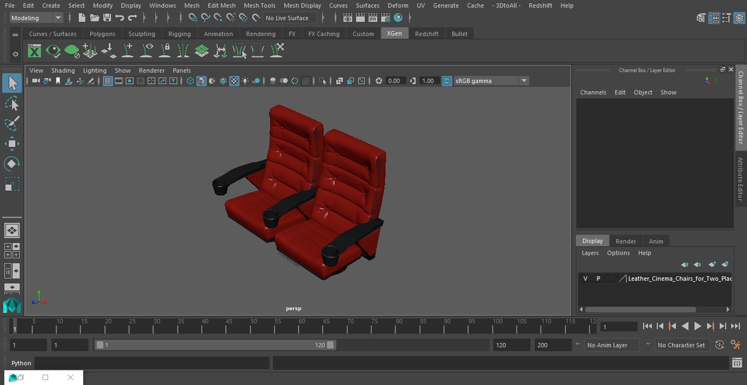Save the scene with disk icon
Screen dimensions: 747x385
(107, 18)
